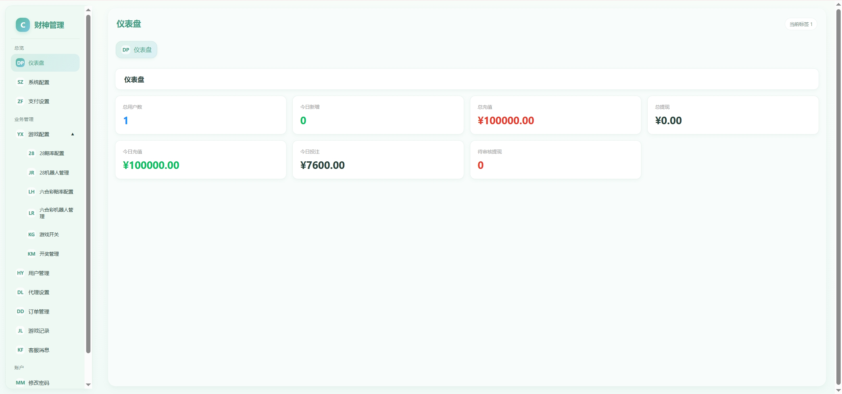Click the 游戏配置 menu group
The height and width of the screenshot is (394, 842).
click(x=45, y=134)
